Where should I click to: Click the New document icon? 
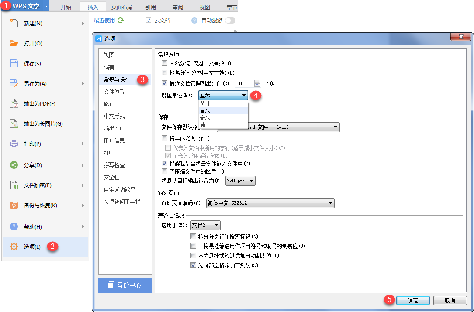[x=14, y=23]
